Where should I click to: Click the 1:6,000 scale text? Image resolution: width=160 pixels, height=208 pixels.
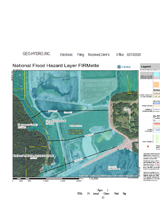click(93, 179)
